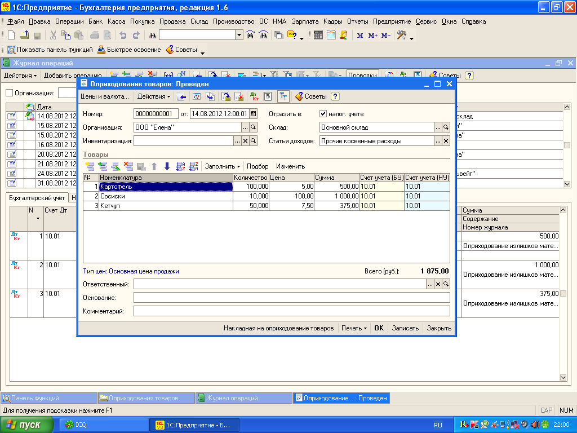Click Быстрое освоение in the toolbar
The height and width of the screenshot is (433, 577).
point(129,50)
